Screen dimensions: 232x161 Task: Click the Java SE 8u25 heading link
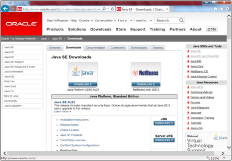tap(65, 102)
